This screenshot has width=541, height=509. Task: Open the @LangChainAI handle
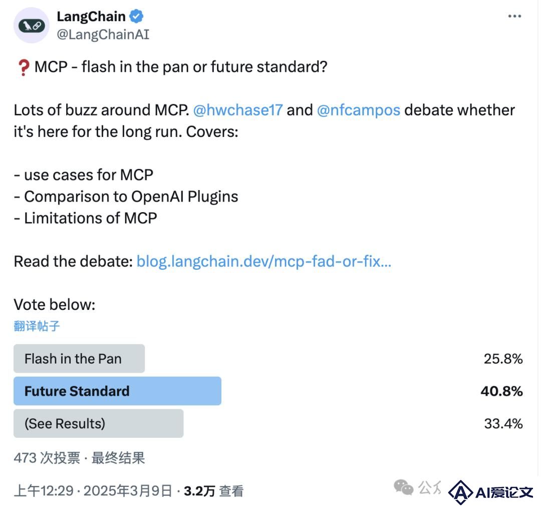coord(103,34)
